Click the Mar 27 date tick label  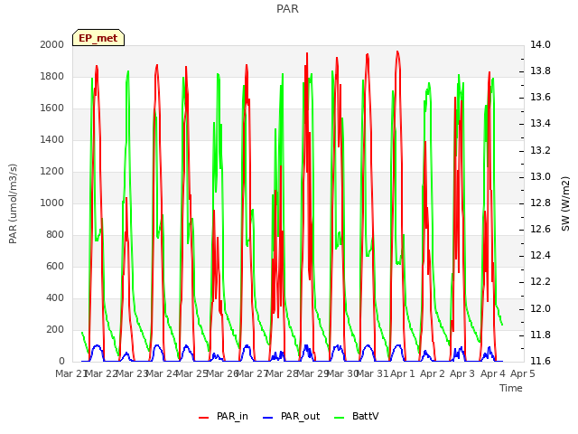pyautogui.click(x=252, y=373)
